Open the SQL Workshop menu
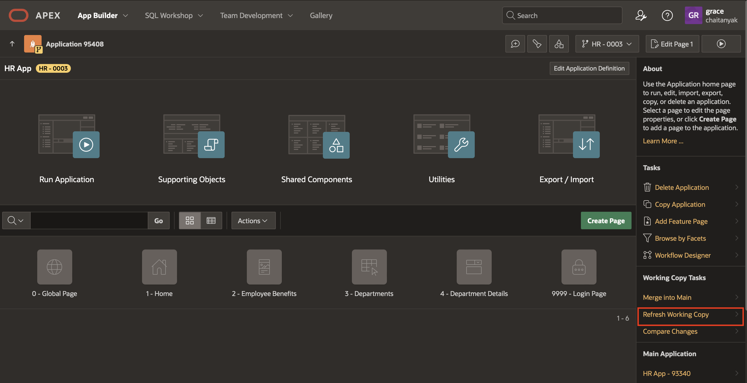 [173, 15]
